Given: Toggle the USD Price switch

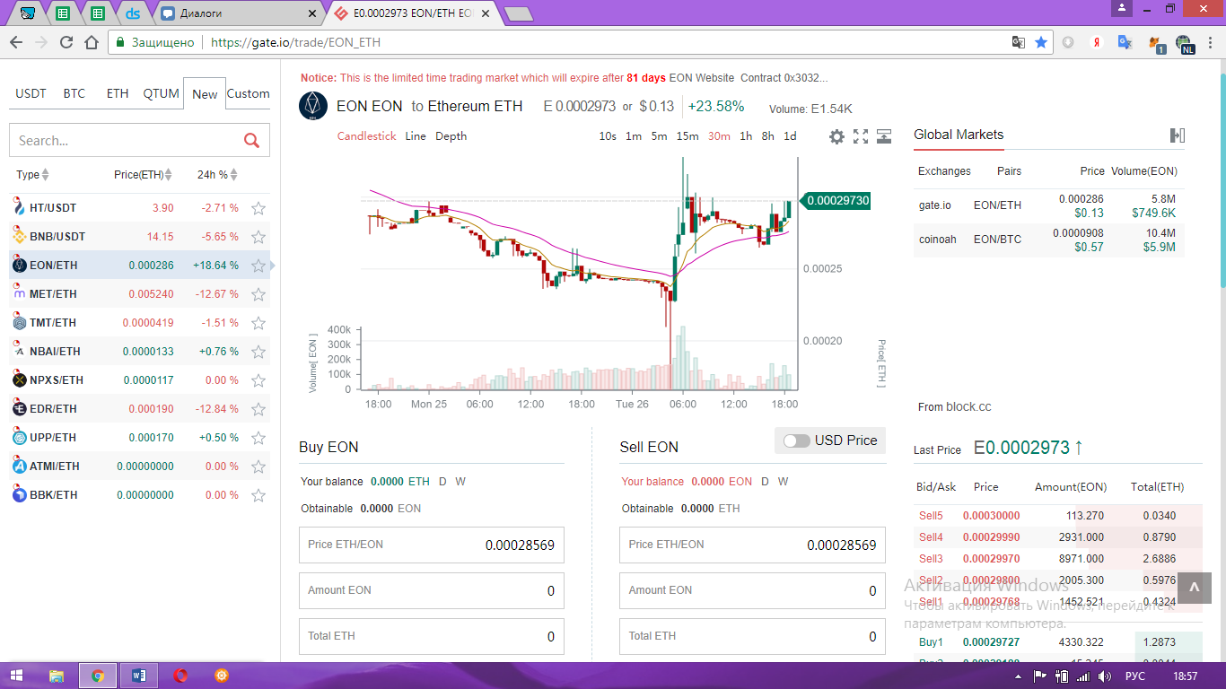Looking at the screenshot, I should click(796, 440).
